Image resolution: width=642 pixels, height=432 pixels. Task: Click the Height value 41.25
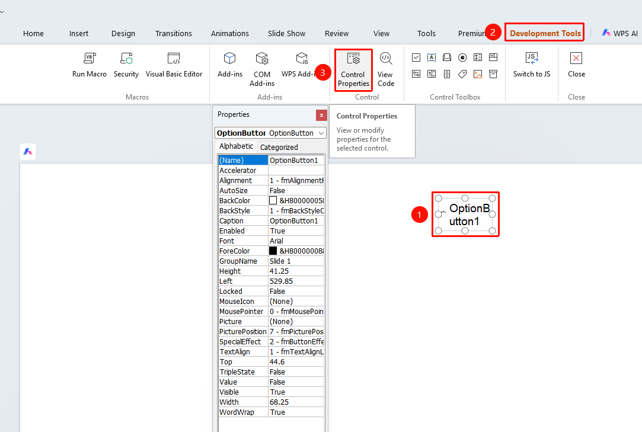coord(296,271)
